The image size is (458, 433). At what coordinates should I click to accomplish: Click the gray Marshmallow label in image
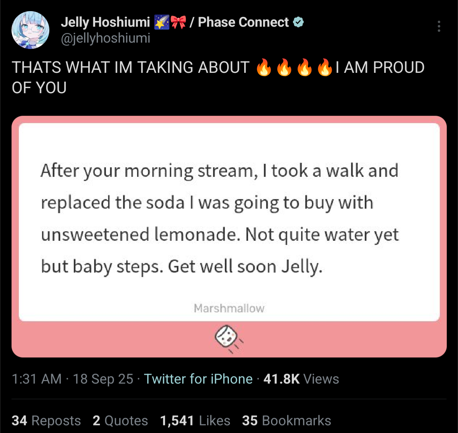click(229, 308)
